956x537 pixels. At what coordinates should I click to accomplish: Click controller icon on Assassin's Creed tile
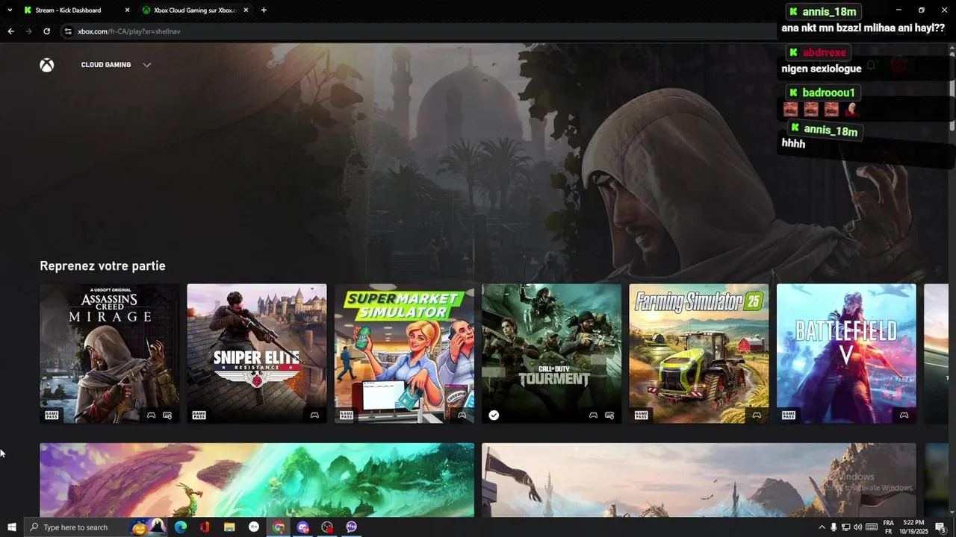click(x=151, y=415)
